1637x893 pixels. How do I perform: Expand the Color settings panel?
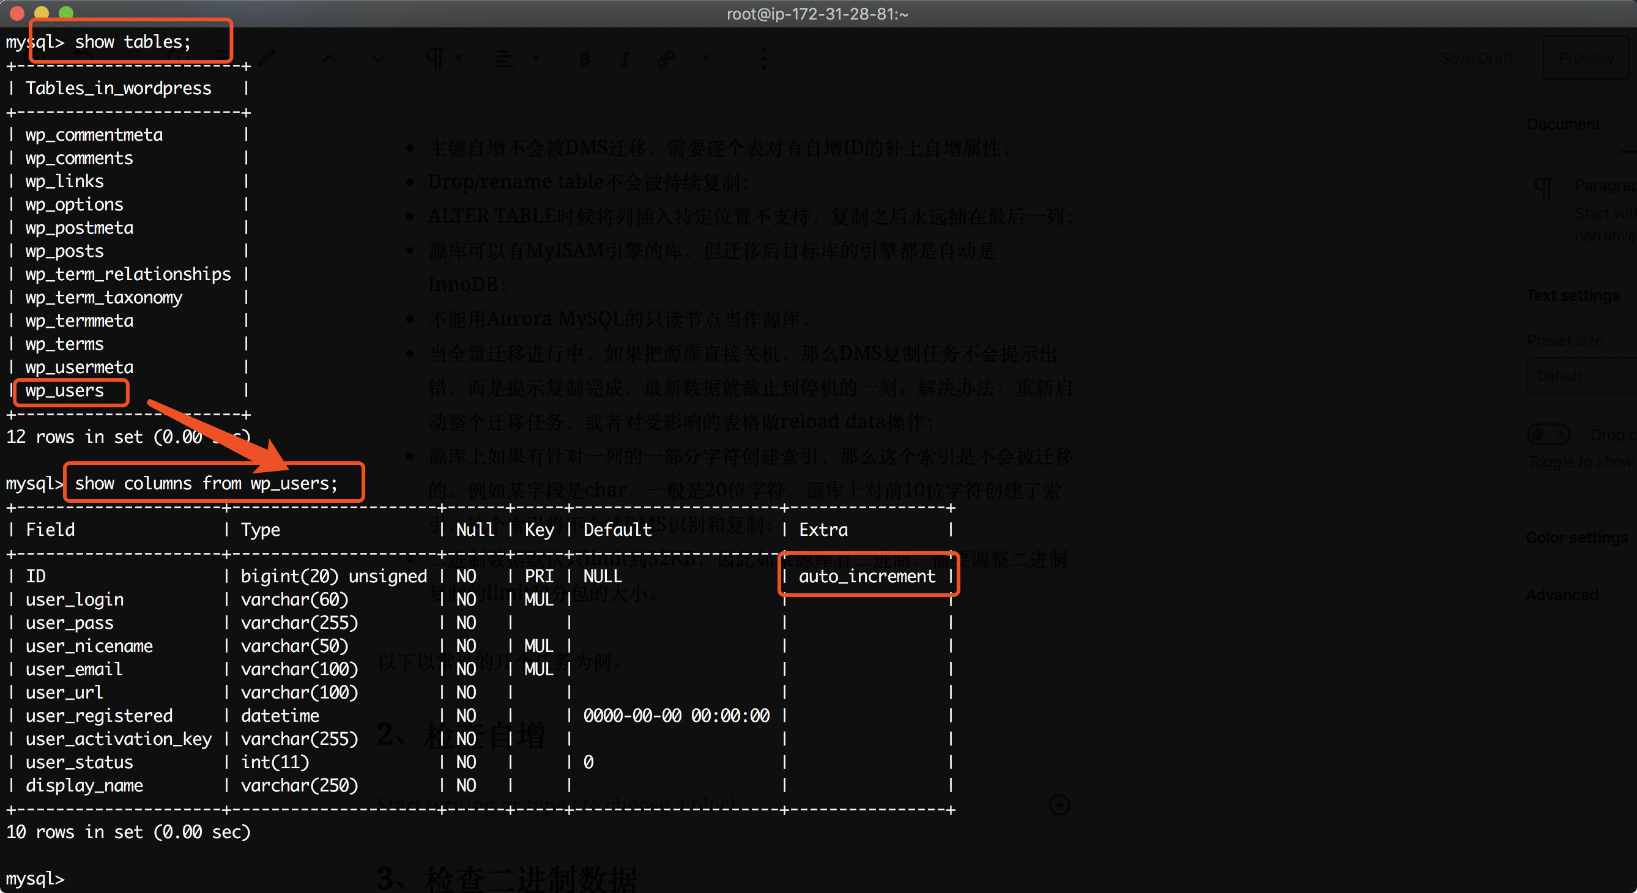[x=1577, y=538]
